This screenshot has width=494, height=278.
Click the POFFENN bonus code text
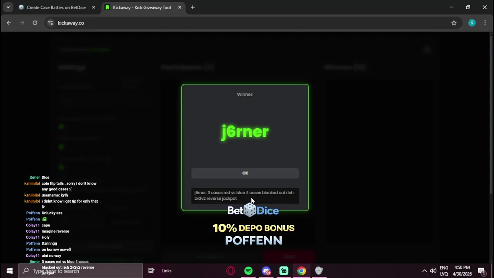coord(254,240)
